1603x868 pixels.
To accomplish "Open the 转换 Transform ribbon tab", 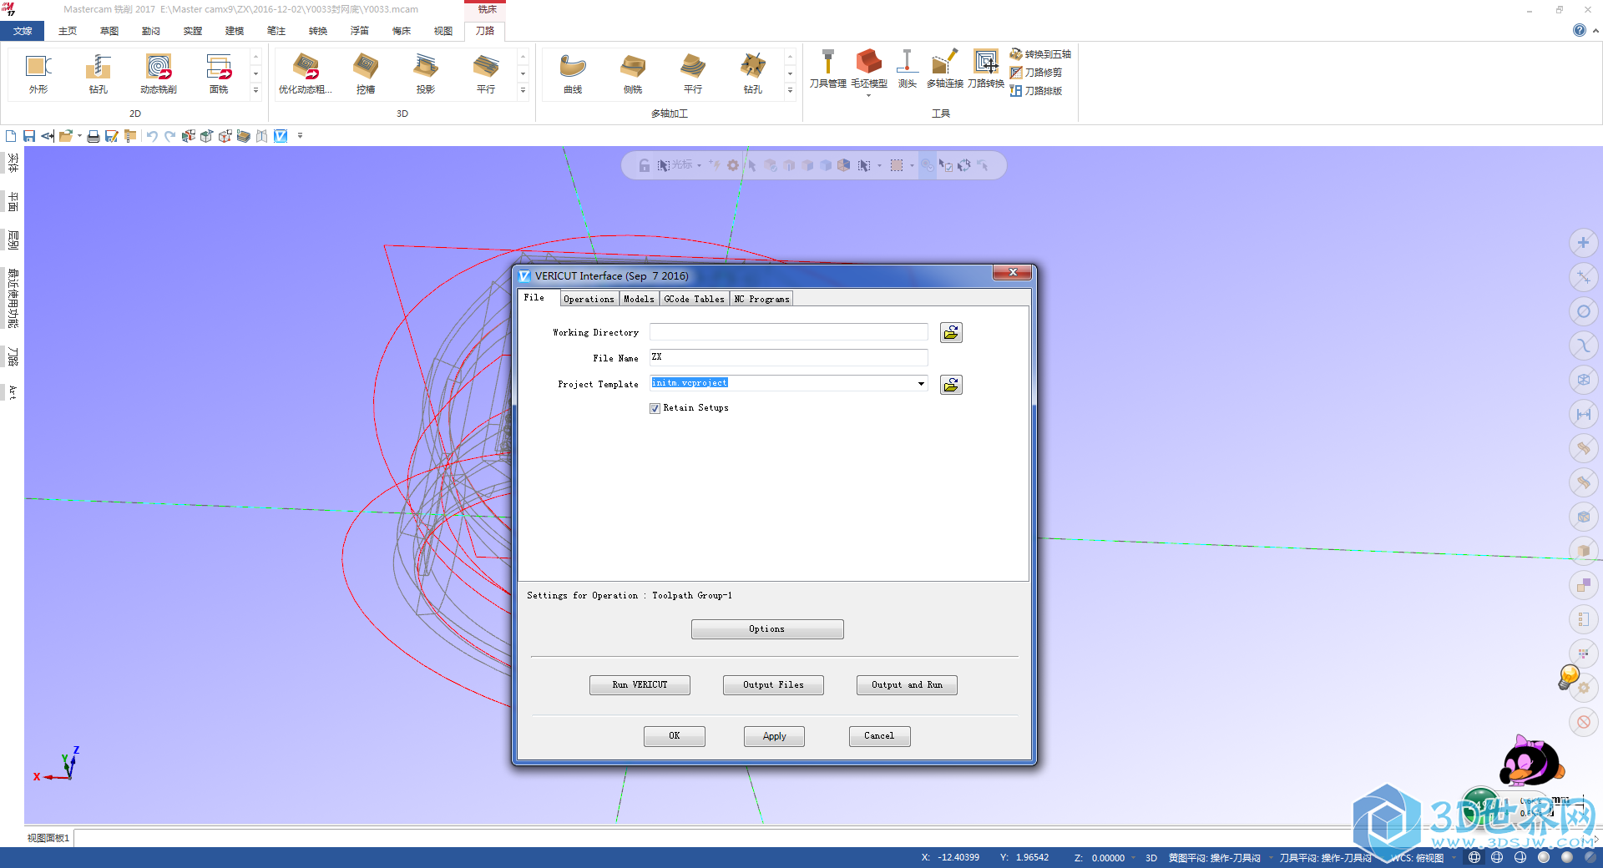I will [x=318, y=31].
